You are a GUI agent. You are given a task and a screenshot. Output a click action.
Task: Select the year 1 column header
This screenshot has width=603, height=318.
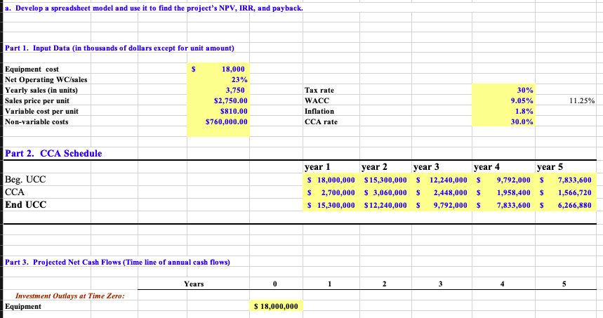(317, 167)
